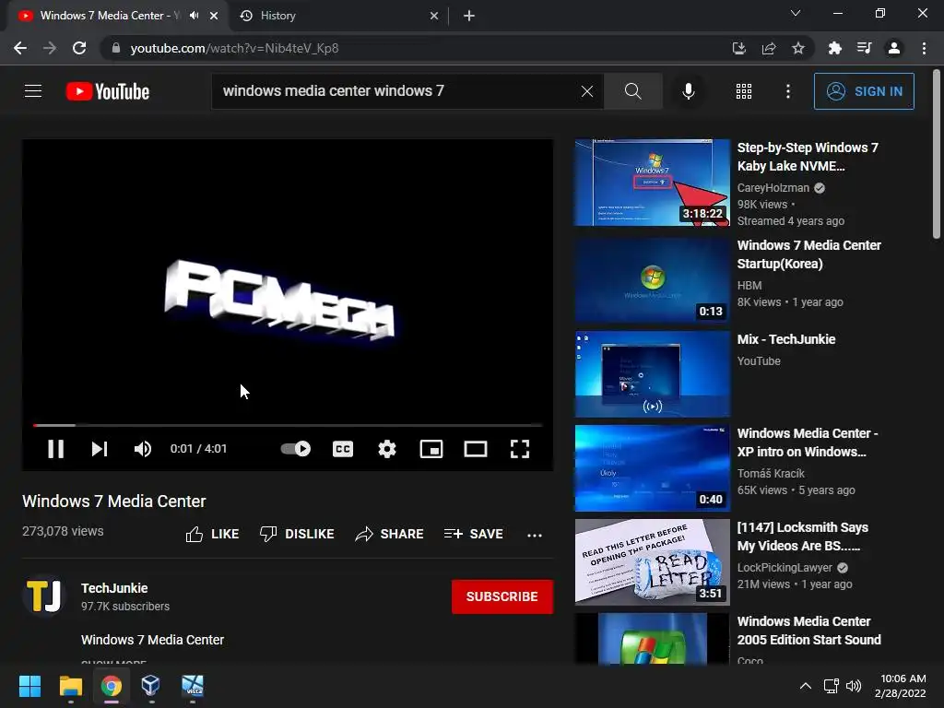This screenshot has height=708, width=944.
Task: Start voice search with the microphone
Action: (688, 91)
